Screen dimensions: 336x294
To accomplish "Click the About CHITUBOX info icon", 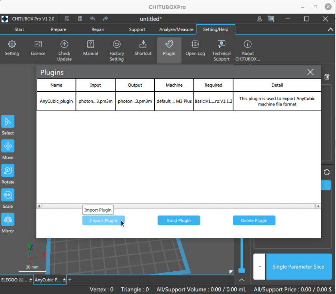I will coord(248,44).
